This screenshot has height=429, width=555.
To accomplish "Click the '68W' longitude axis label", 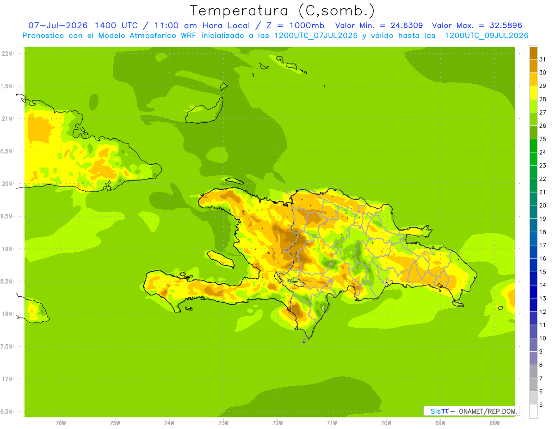I will [494, 423].
